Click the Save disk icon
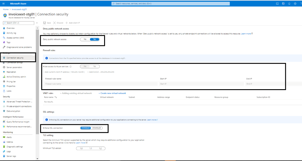 coord(45,23)
